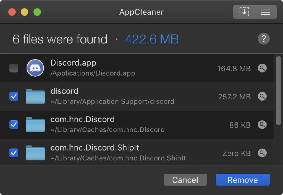Check the Discord.app checkbox
This screenshot has width=283, height=195.
[x=14, y=68]
